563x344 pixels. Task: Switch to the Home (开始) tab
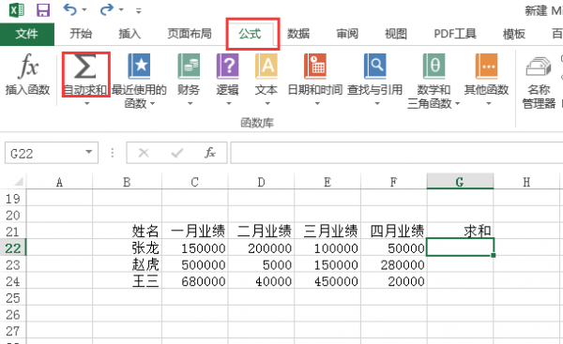tap(81, 34)
